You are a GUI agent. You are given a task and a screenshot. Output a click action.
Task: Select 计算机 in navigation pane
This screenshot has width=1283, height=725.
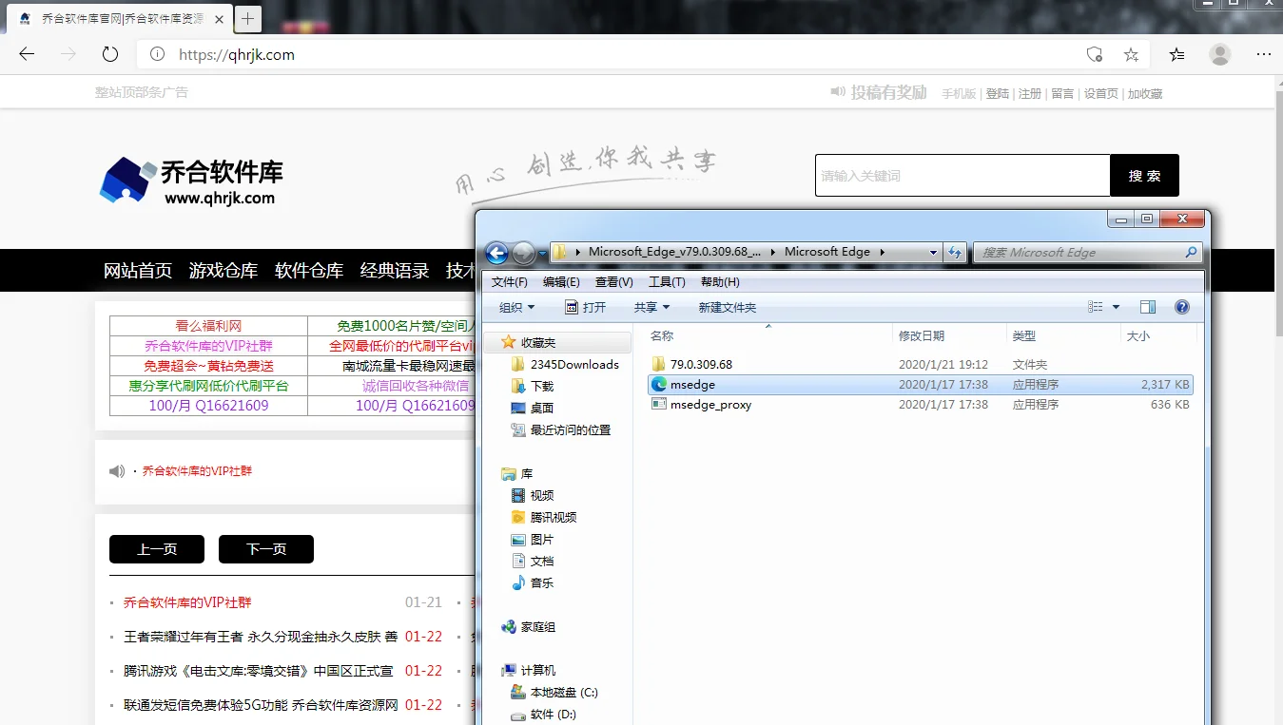point(529,670)
